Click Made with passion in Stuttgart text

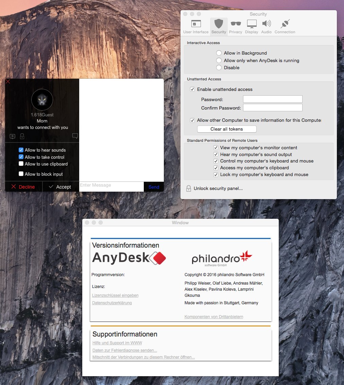click(x=221, y=303)
